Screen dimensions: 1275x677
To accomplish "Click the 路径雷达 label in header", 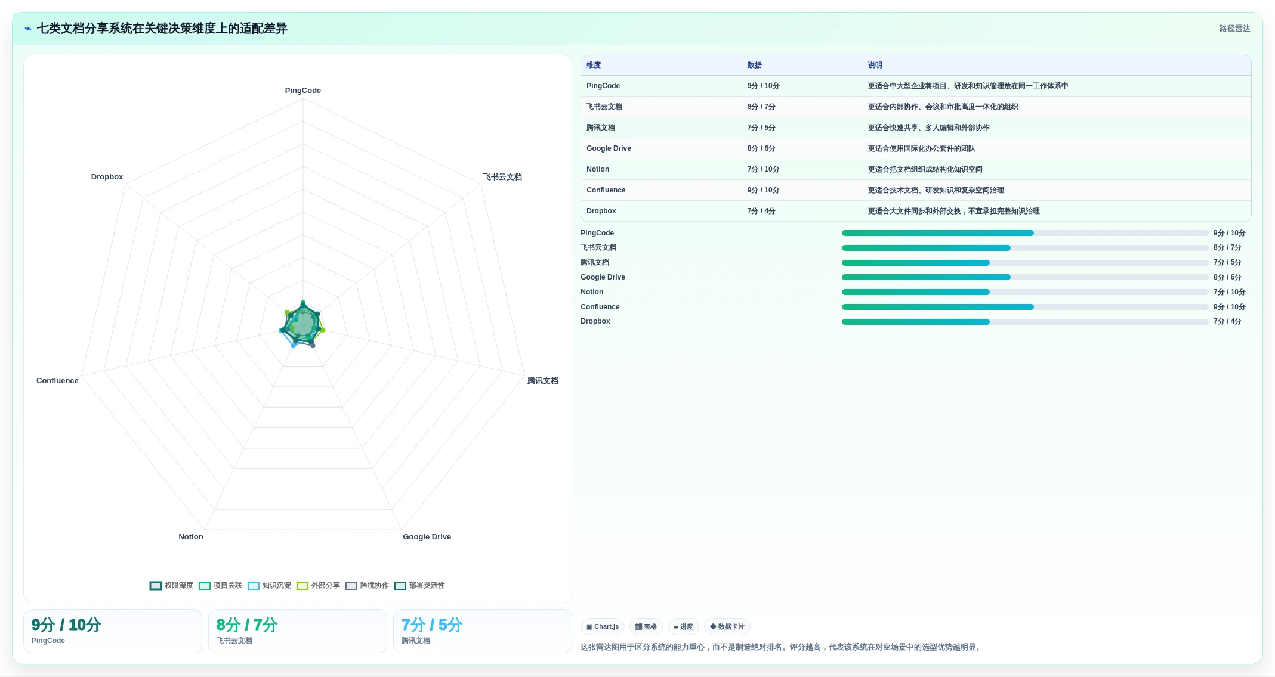I will point(1234,29).
